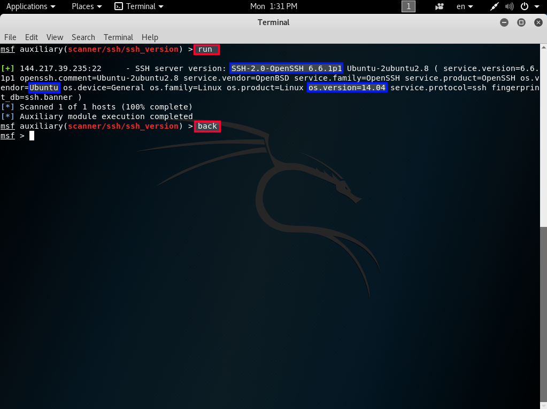Click the Mon 1:31 PM clock
Screen dimensions: 547x409
274,6
